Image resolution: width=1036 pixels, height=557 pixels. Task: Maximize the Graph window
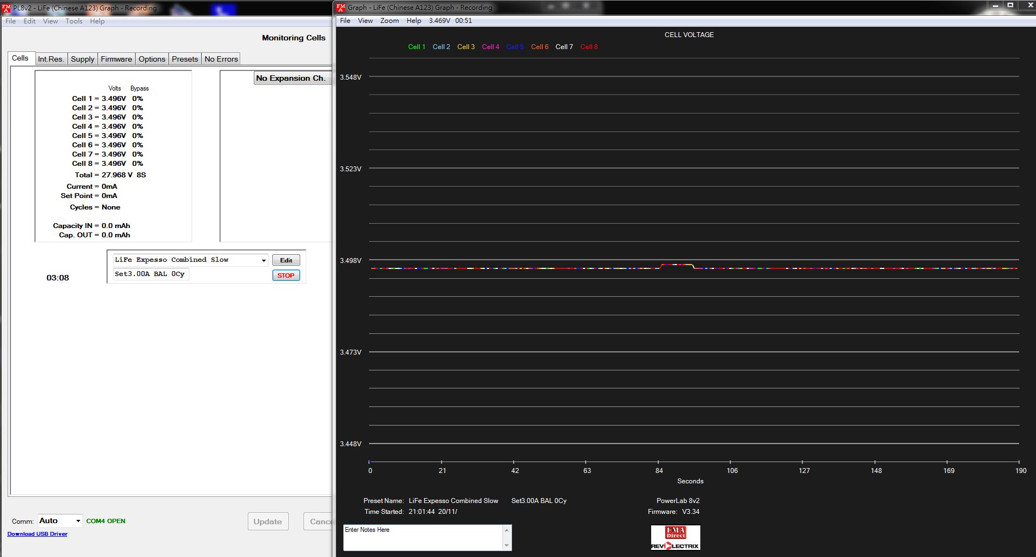[1010, 5]
